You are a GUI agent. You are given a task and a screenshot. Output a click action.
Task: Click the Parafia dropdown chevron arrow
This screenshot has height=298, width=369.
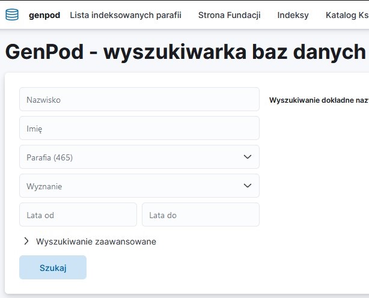[248, 157]
